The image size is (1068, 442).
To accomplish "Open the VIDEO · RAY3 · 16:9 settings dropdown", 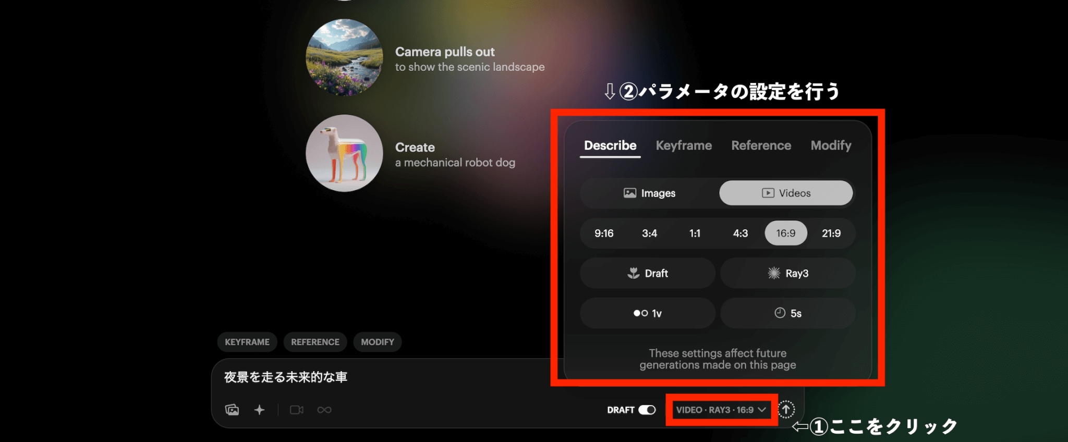I will [x=721, y=410].
